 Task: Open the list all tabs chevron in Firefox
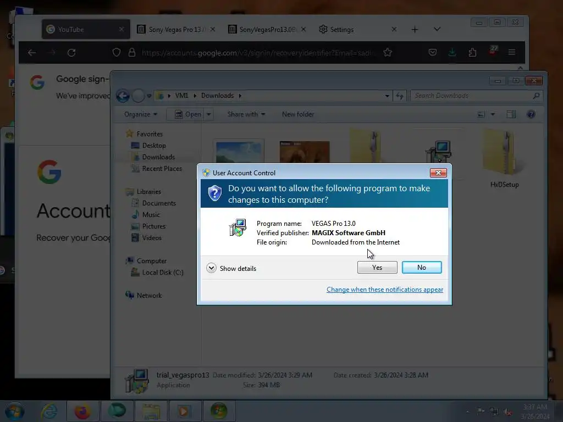click(437, 29)
